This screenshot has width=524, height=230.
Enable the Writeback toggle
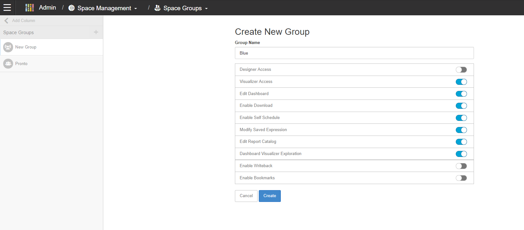[x=461, y=166]
